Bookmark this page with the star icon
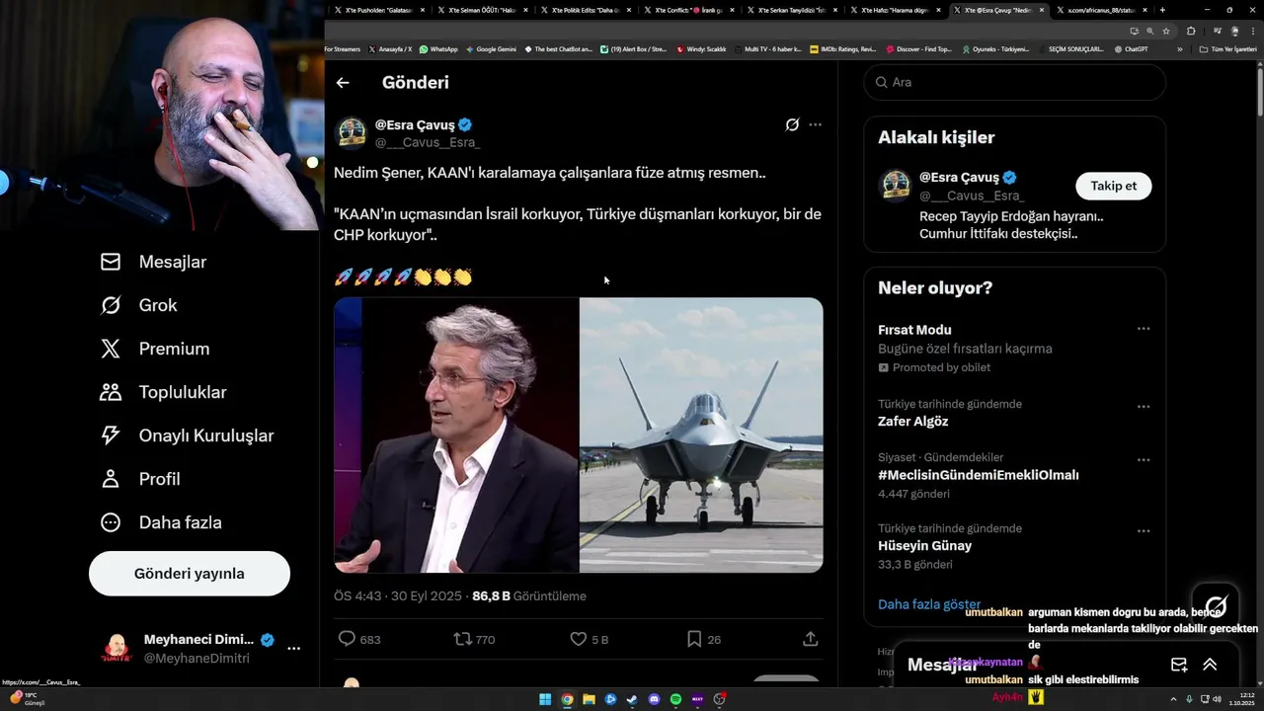This screenshot has width=1264, height=711. [x=1166, y=31]
